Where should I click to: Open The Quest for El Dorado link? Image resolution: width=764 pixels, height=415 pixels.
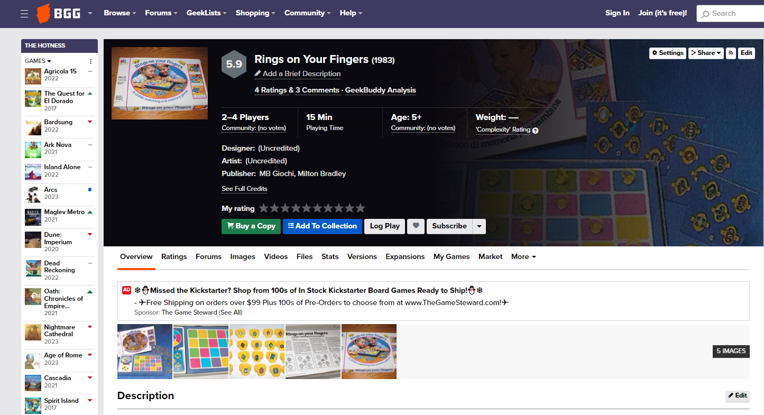(64, 97)
